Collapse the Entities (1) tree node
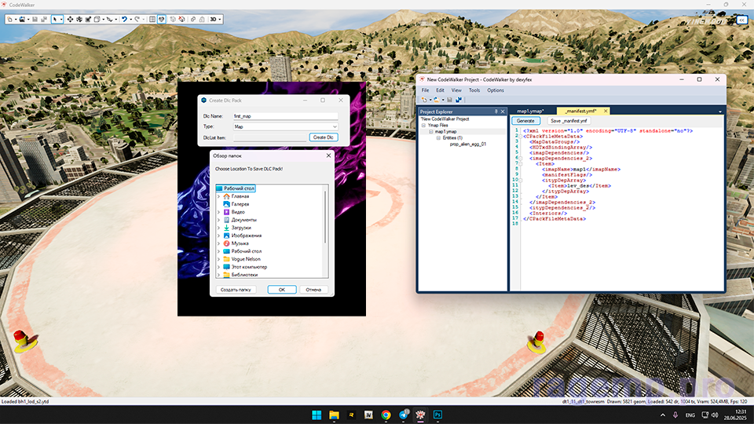 438,137
